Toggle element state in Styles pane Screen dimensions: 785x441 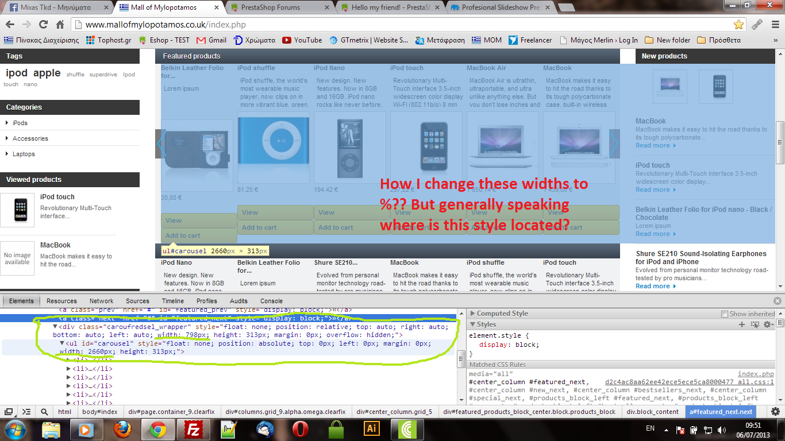[755, 324]
